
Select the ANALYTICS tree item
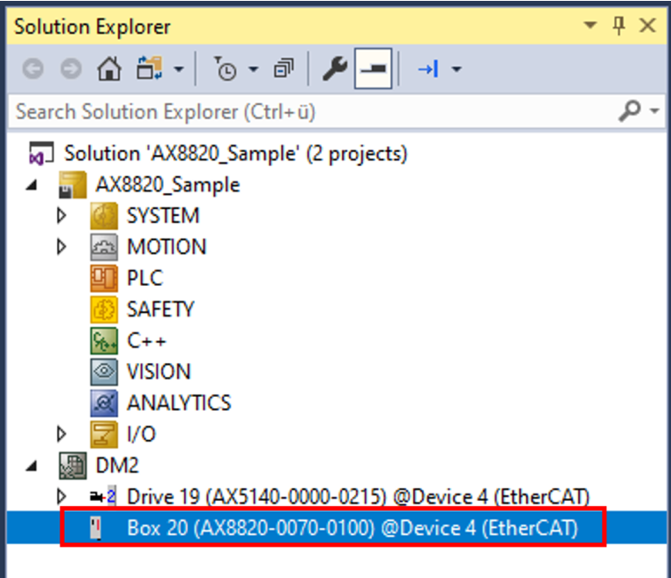pos(178,403)
